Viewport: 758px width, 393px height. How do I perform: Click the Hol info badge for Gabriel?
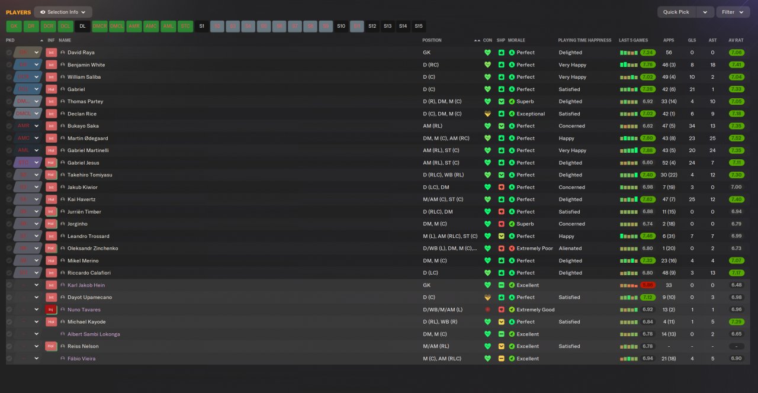(x=51, y=89)
